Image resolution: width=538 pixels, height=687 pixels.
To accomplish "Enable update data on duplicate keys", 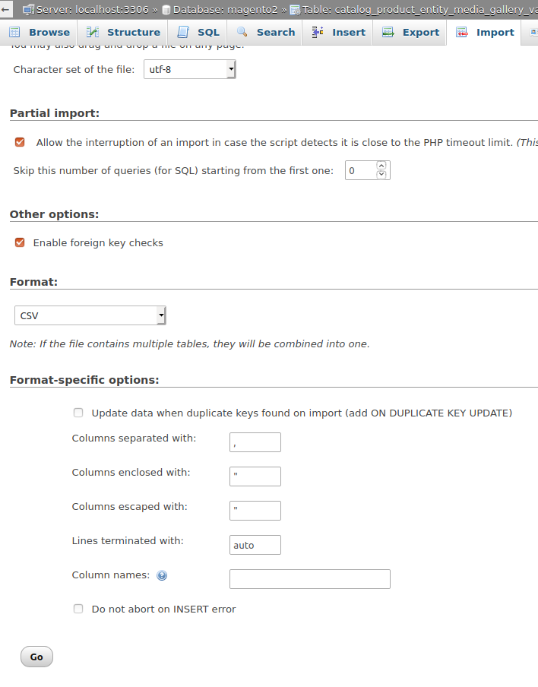I will pos(78,412).
